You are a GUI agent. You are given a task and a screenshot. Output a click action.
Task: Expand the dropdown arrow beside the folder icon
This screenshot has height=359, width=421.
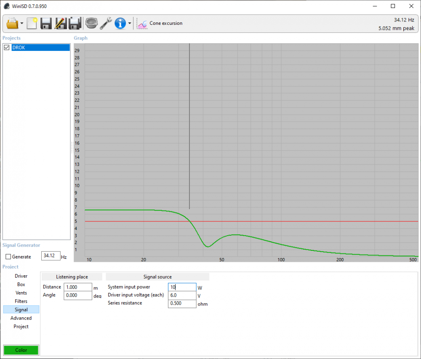click(x=22, y=24)
